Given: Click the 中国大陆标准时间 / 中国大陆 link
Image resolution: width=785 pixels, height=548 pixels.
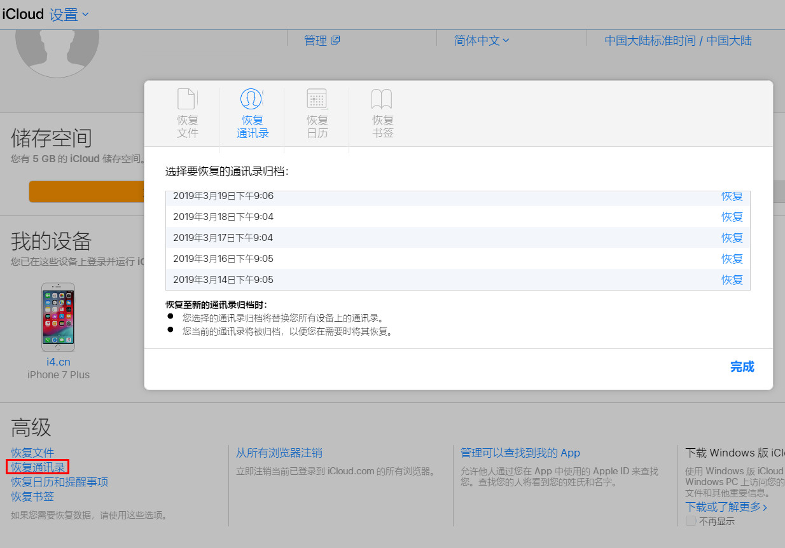Looking at the screenshot, I should point(677,40).
